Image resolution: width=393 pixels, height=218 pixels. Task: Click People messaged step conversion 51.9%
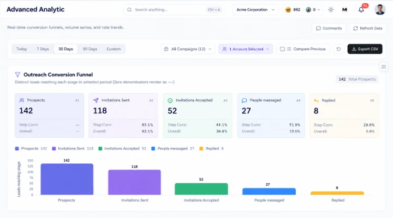[295, 125]
